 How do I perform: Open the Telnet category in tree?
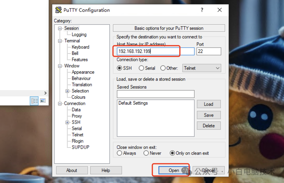(78, 135)
